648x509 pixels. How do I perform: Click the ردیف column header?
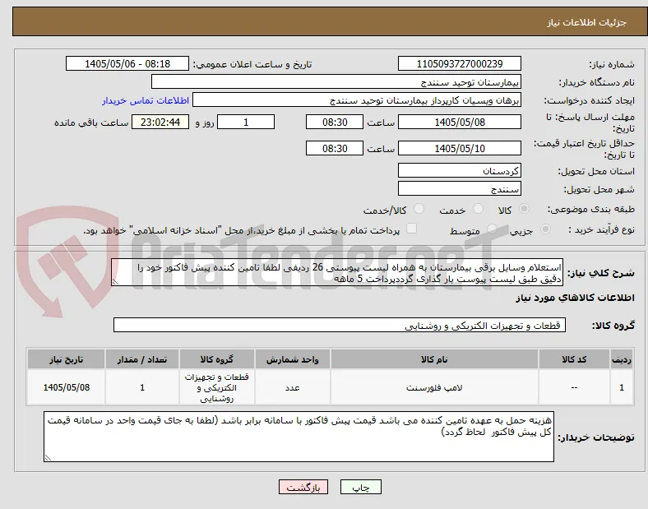(622, 359)
